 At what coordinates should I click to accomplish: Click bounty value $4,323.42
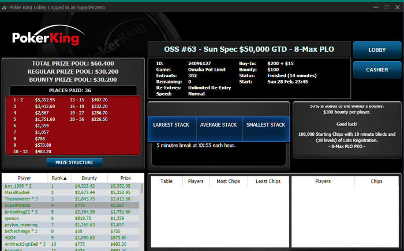pyautogui.click(x=85, y=186)
